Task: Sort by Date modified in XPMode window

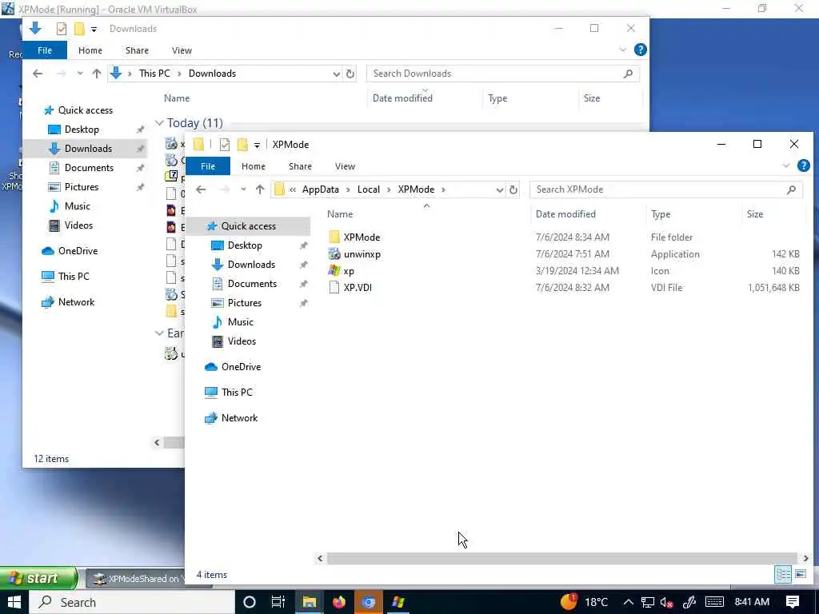Action: pyautogui.click(x=565, y=214)
